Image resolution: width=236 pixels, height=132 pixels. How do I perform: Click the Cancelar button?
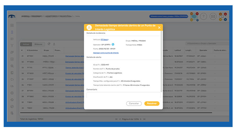tap(134, 104)
